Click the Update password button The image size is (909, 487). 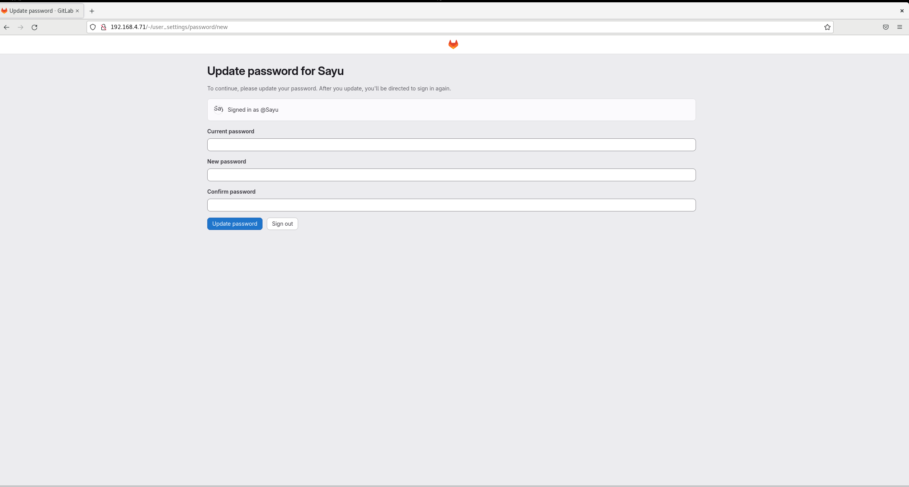[234, 224]
